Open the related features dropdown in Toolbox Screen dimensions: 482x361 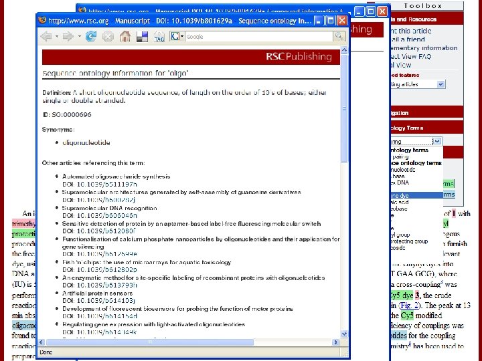click(x=440, y=84)
